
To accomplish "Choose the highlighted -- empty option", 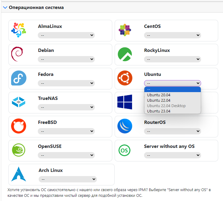I will pos(173,89).
